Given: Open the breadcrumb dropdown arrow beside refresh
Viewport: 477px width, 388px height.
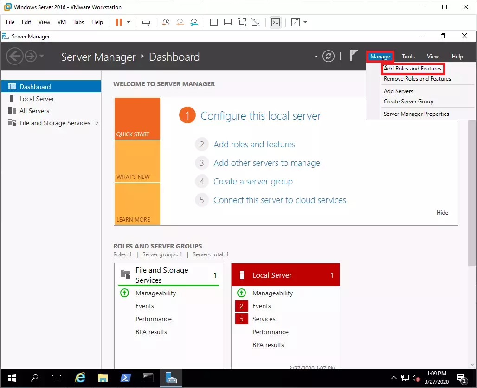Looking at the screenshot, I should pos(316,56).
